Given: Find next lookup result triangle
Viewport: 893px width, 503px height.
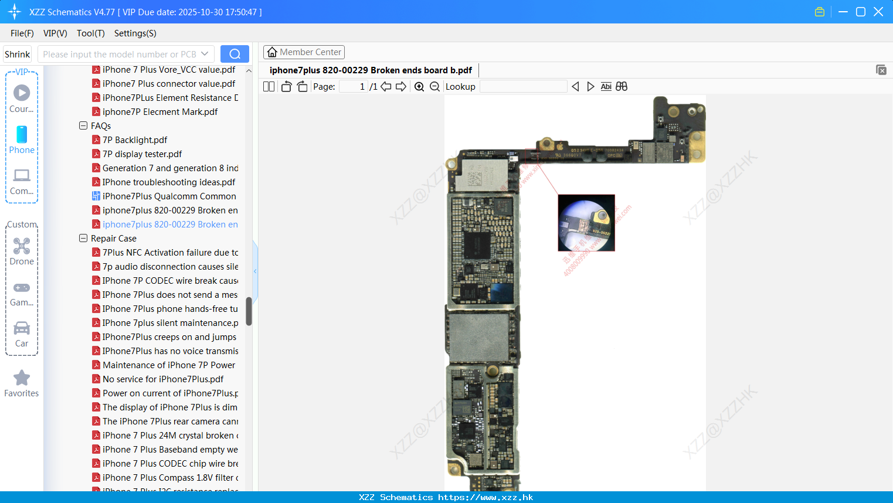Looking at the screenshot, I should pos(590,87).
